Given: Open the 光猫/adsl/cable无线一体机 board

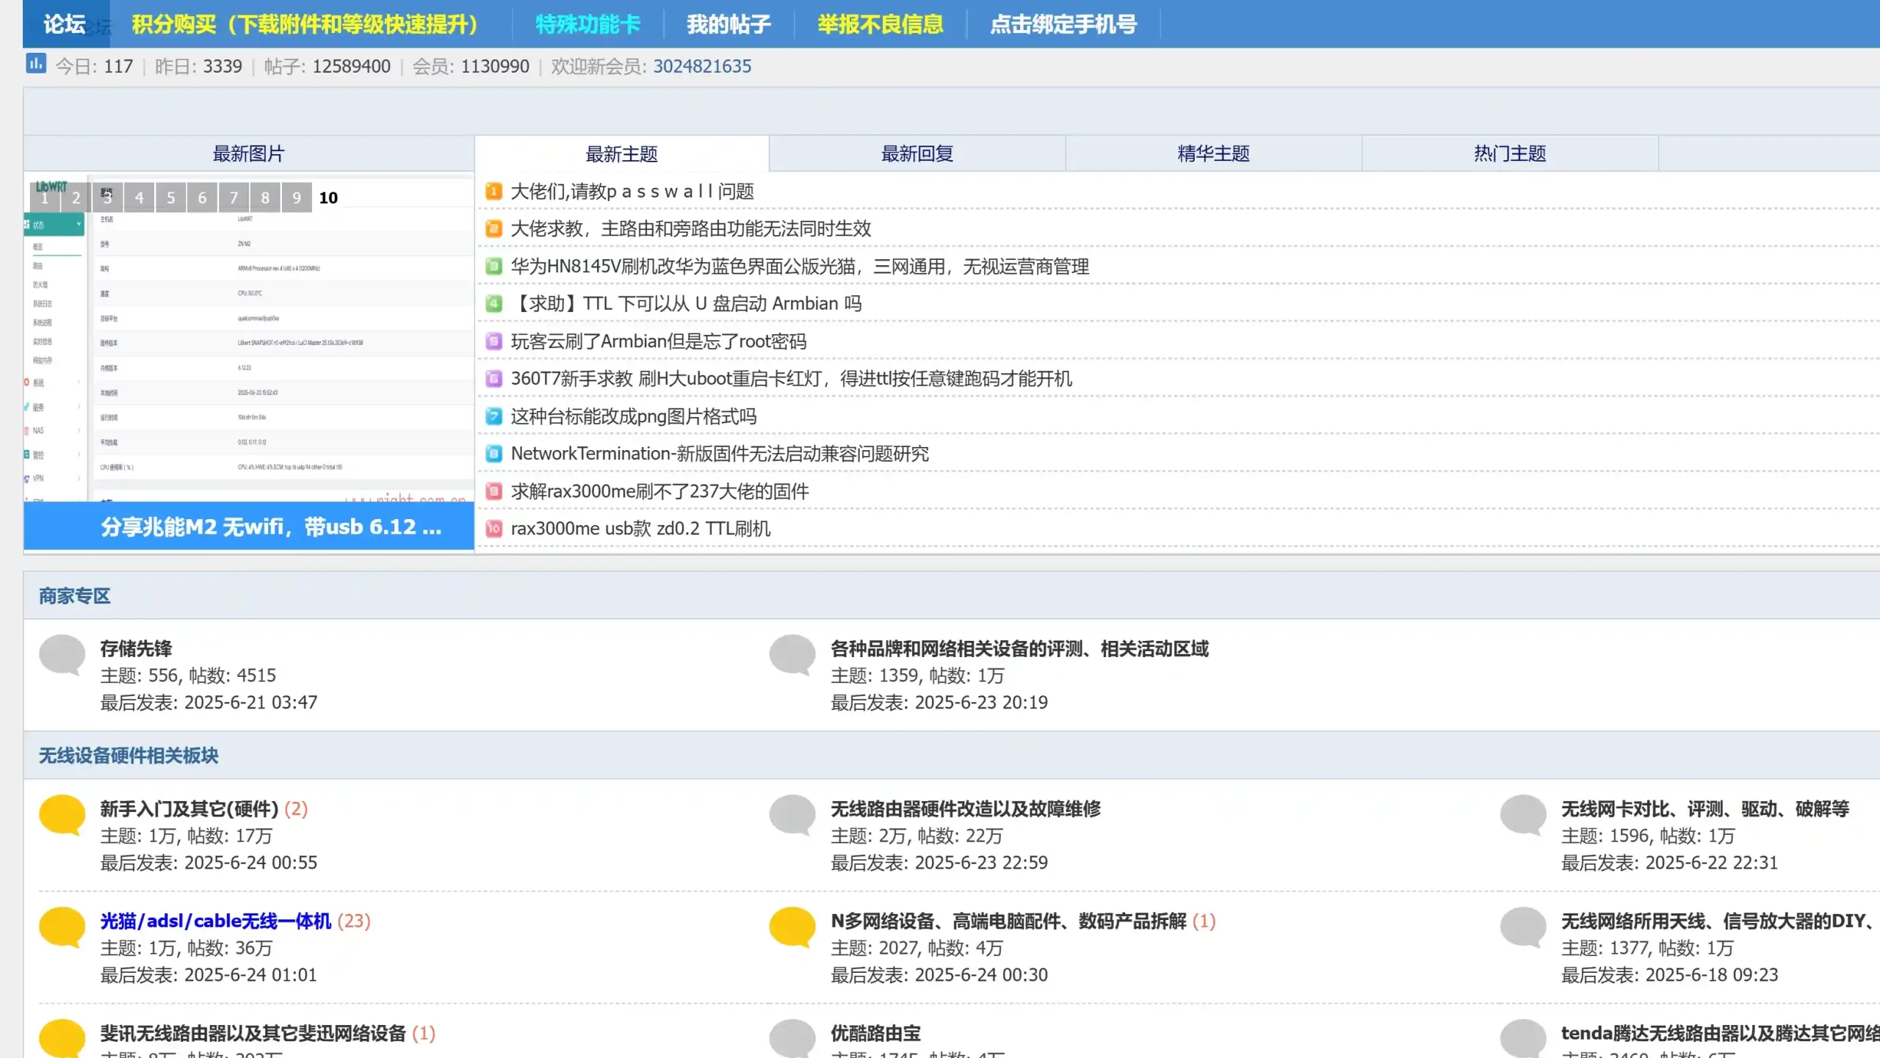Looking at the screenshot, I should 216,921.
